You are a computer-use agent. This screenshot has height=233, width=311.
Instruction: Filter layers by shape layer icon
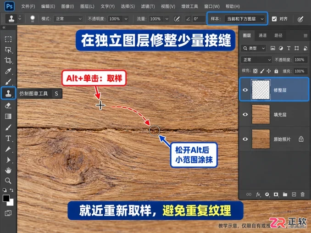[x=296, y=48]
